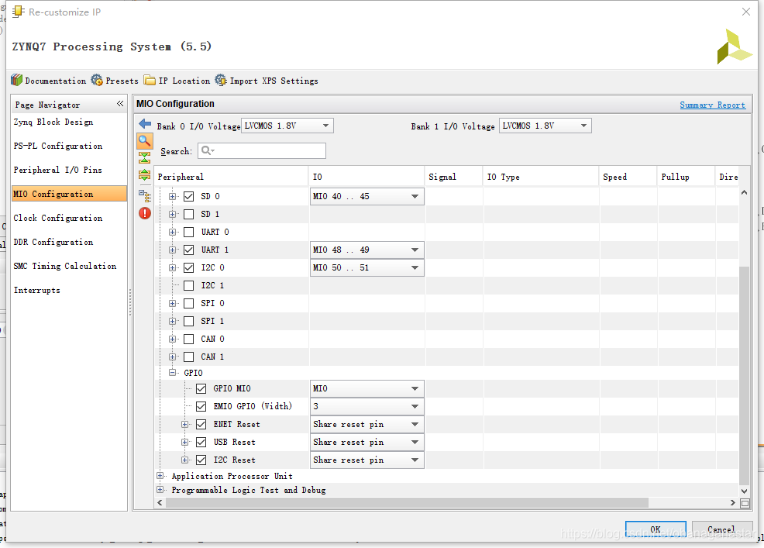This screenshot has height=548, width=764.
Task: Open the SD 0 MIO 40..45 dropdown
Action: pos(367,196)
